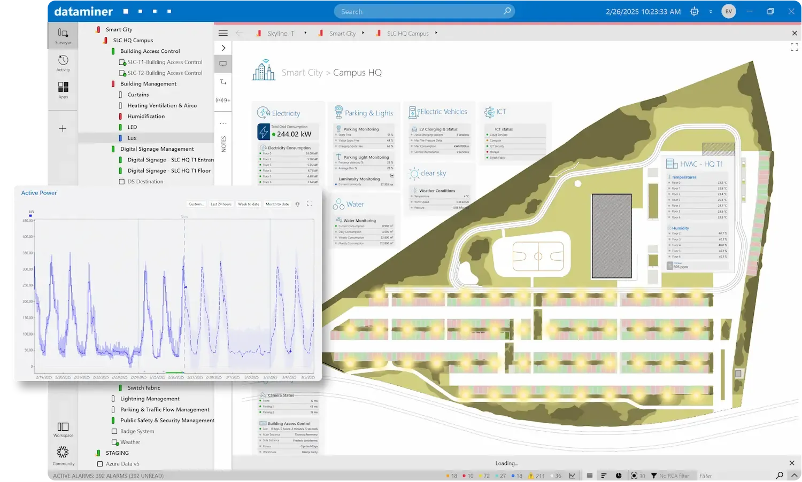This screenshot has height=482, width=802.
Task: Select the Last 24 hours range button
Action: 221,204
